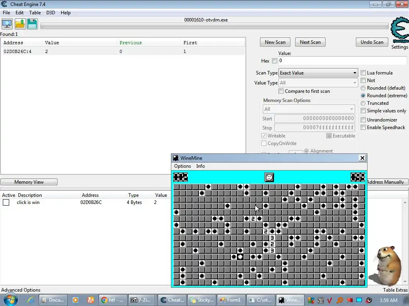
Task: Select the found address 02D0B26C:4 row
Action: click(123, 51)
